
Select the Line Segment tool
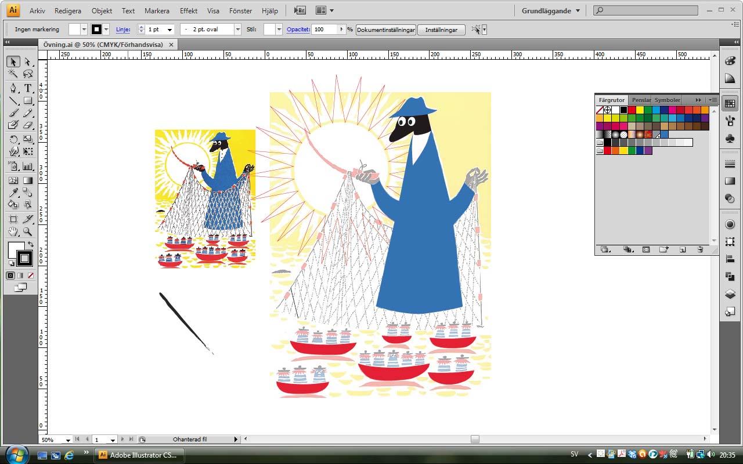[13, 101]
